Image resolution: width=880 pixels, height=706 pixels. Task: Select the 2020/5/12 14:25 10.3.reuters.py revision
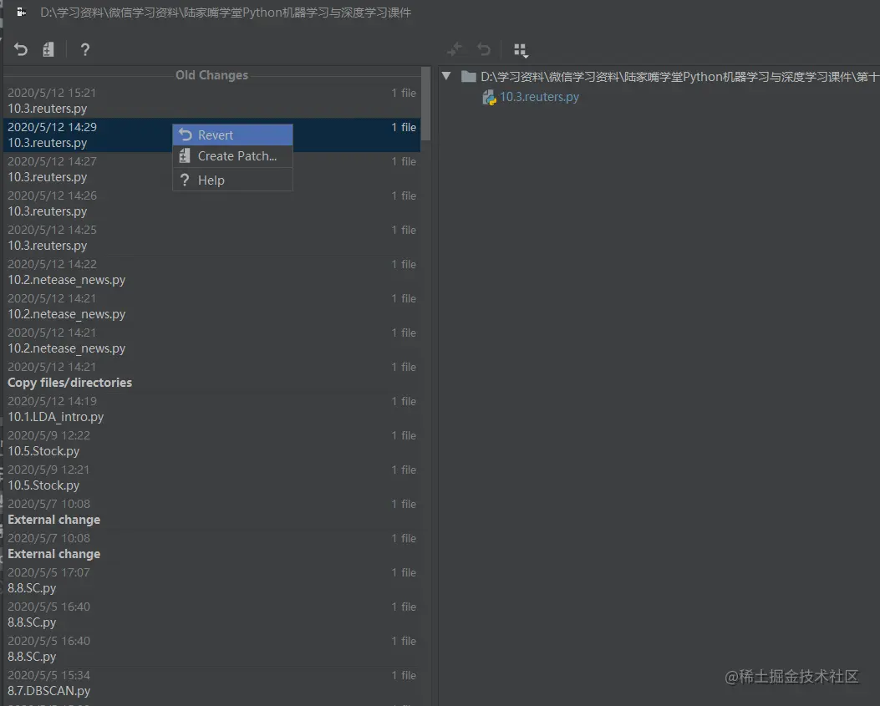[x=212, y=237]
